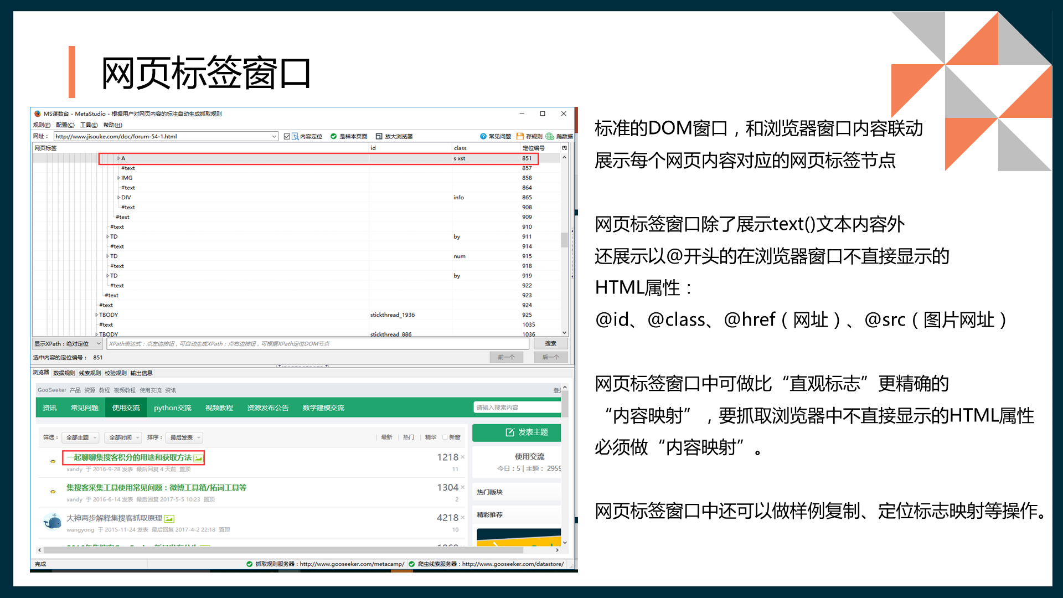Click the green status icon for 爬虫线索服务器

[x=411, y=564]
